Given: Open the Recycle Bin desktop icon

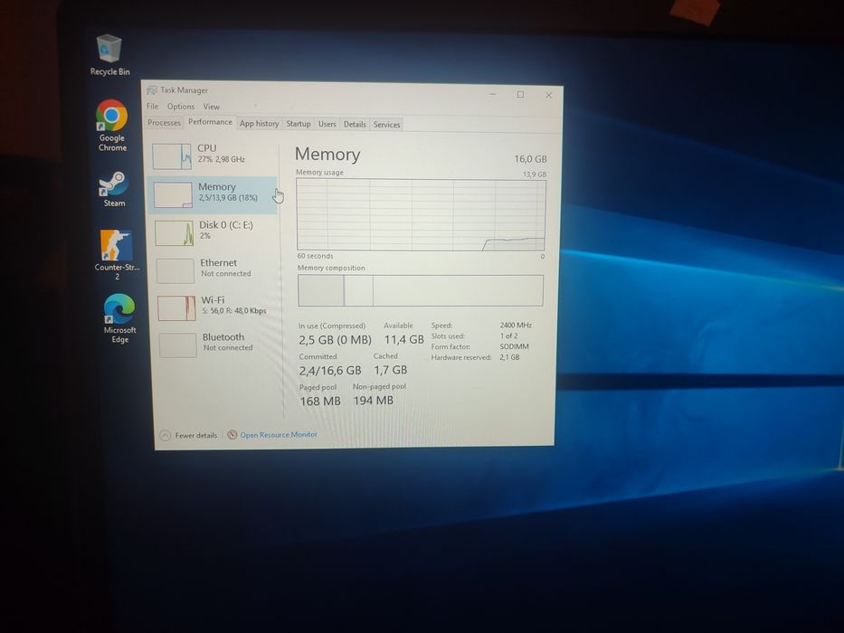Looking at the screenshot, I should tap(109, 55).
